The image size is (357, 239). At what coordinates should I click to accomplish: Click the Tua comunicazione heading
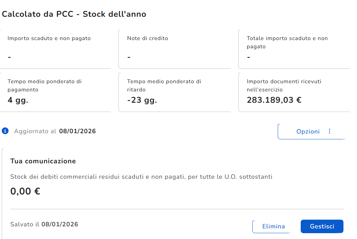(x=43, y=161)
